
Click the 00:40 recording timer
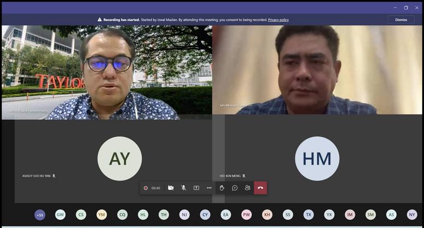[x=156, y=188]
